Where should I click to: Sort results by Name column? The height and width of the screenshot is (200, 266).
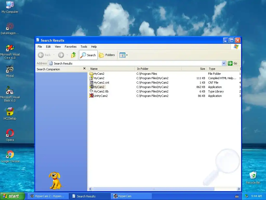tap(112, 69)
